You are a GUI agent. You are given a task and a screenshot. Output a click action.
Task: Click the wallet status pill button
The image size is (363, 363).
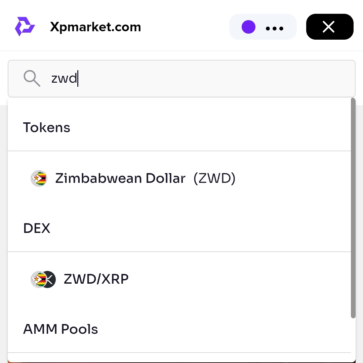[x=263, y=27]
